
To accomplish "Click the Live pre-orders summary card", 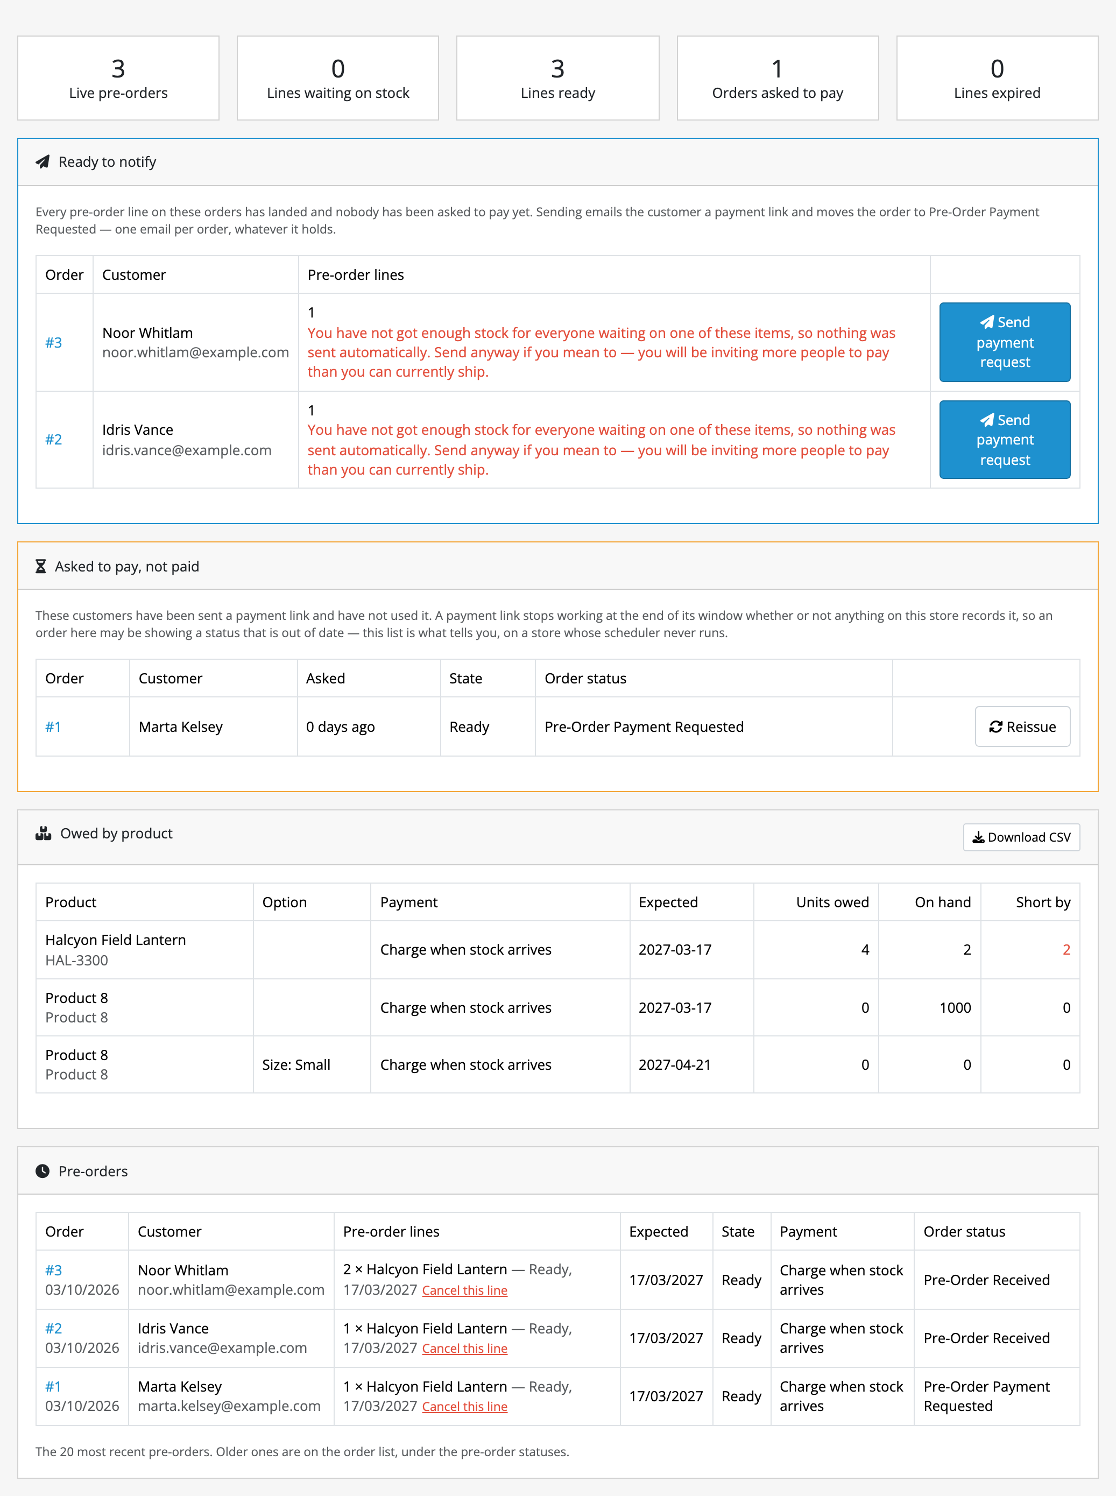I will click(118, 79).
